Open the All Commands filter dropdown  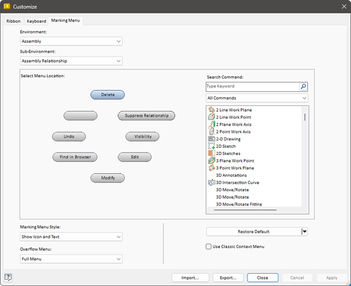[x=257, y=98]
